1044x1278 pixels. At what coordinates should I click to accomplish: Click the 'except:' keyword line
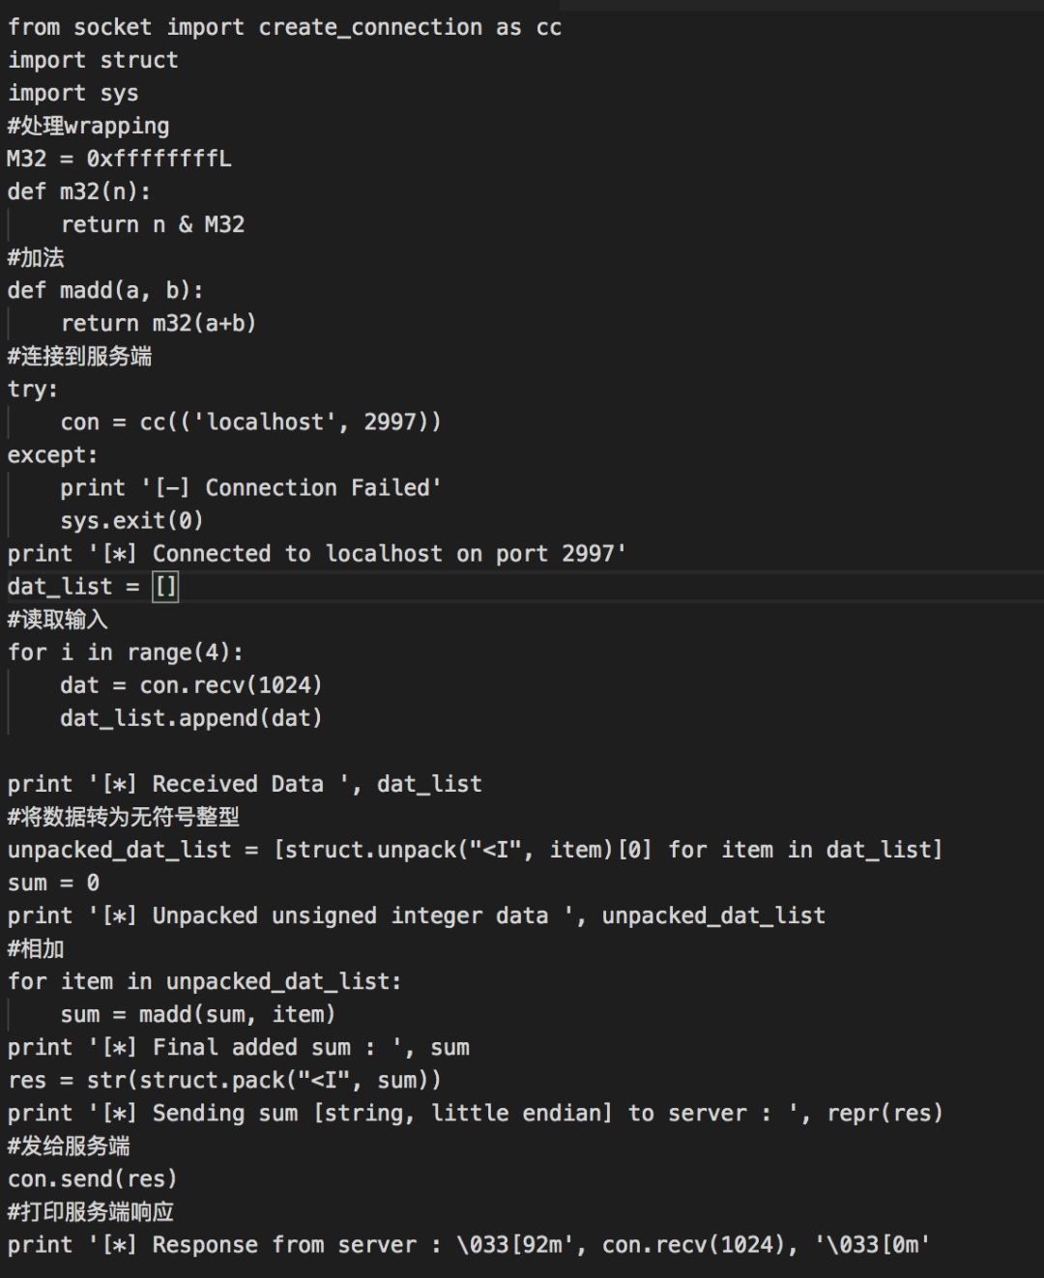(52, 454)
